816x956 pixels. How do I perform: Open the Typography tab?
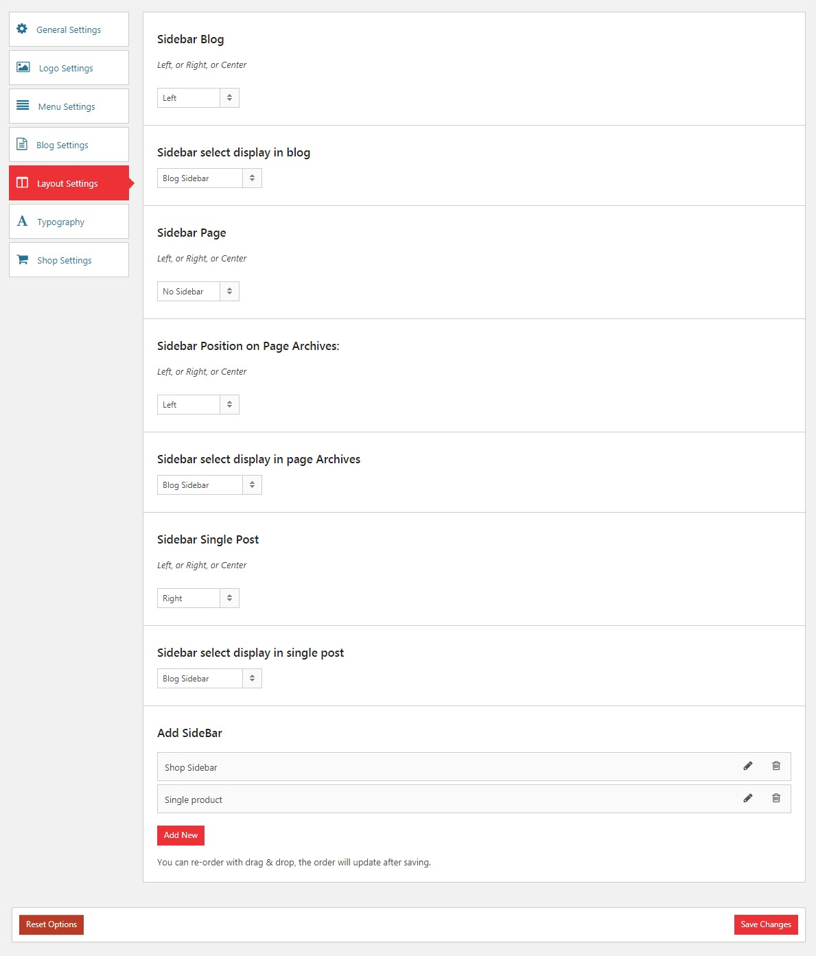69,222
